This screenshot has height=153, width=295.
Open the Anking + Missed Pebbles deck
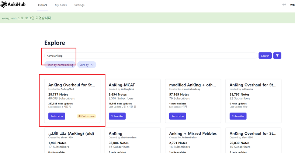(x=193, y=133)
